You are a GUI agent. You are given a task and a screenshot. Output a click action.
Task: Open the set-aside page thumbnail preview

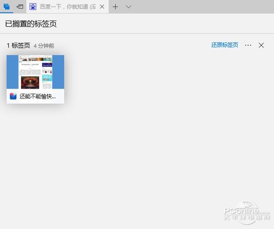(x=35, y=72)
